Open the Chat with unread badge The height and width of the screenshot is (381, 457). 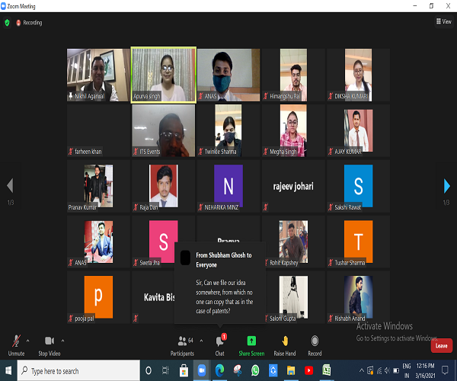(220, 346)
